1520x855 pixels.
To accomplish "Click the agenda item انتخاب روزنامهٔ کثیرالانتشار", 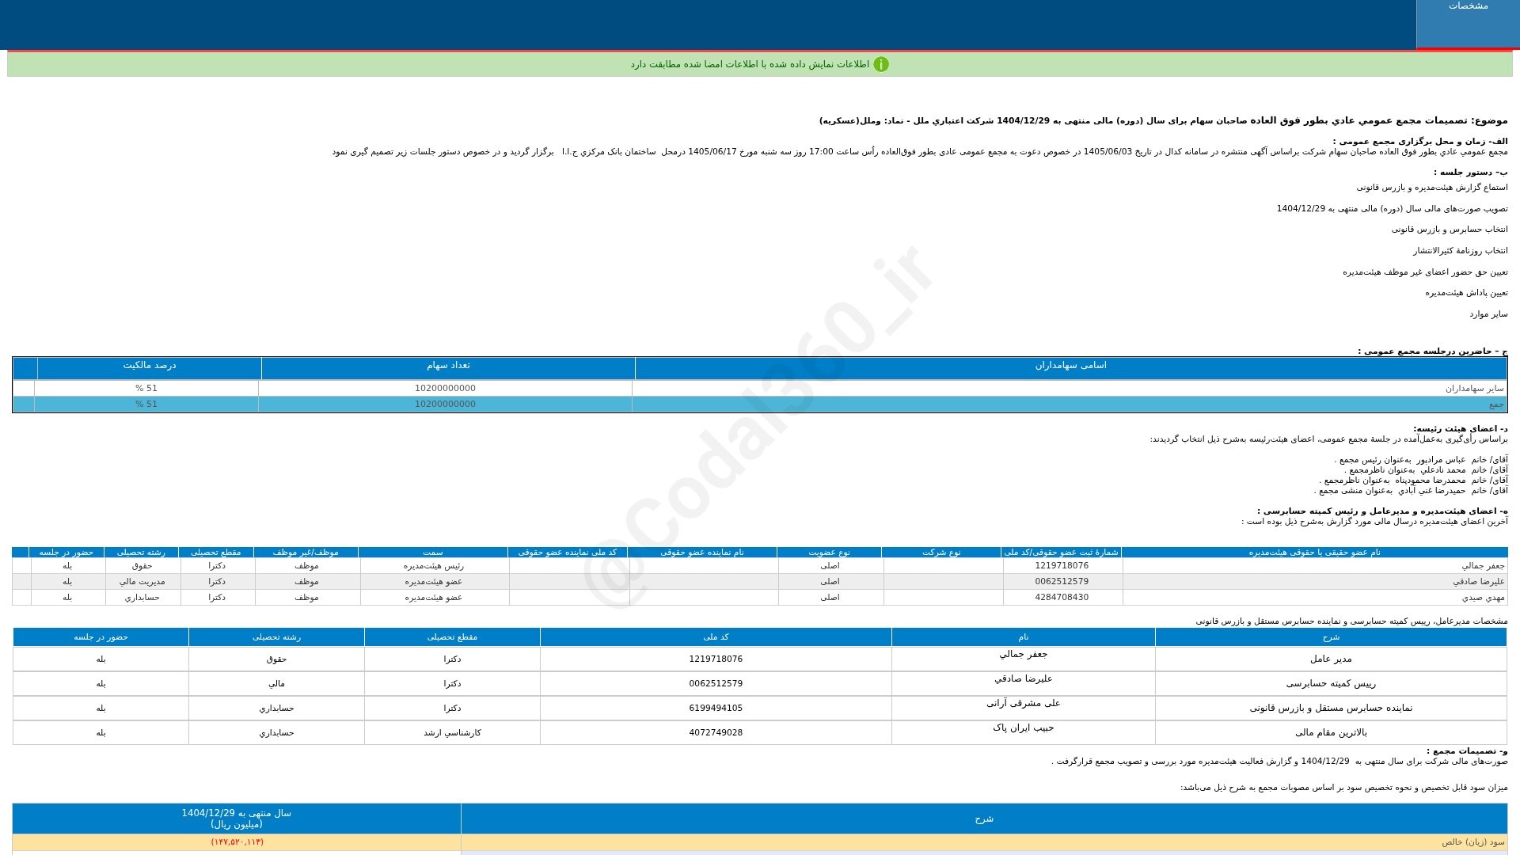I will click(1460, 251).
